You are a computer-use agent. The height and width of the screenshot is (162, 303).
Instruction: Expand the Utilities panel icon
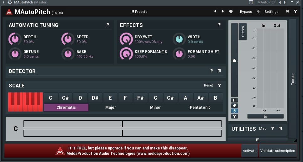(x=280, y=128)
